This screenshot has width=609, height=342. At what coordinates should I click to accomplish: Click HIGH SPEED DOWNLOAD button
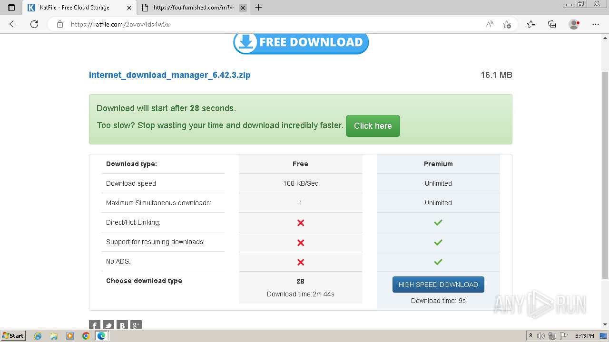click(438, 285)
